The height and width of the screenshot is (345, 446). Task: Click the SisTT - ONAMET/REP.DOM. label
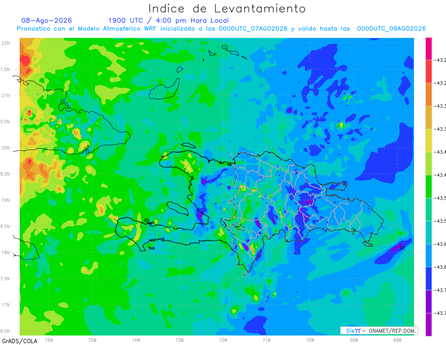coord(379,330)
